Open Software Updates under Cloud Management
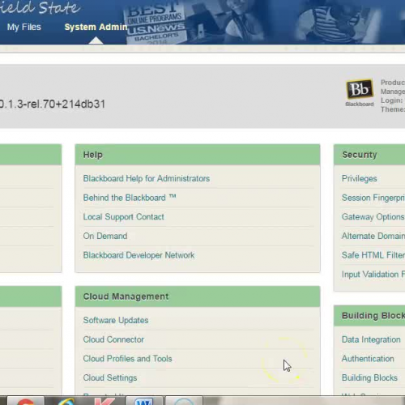Viewport: 405px width, 405px height. [116, 320]
